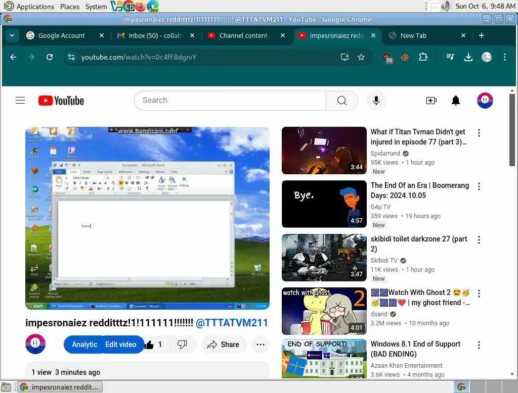Open Watch with ghost thumbnail
The image size is (518, 393).
point(324,311)
